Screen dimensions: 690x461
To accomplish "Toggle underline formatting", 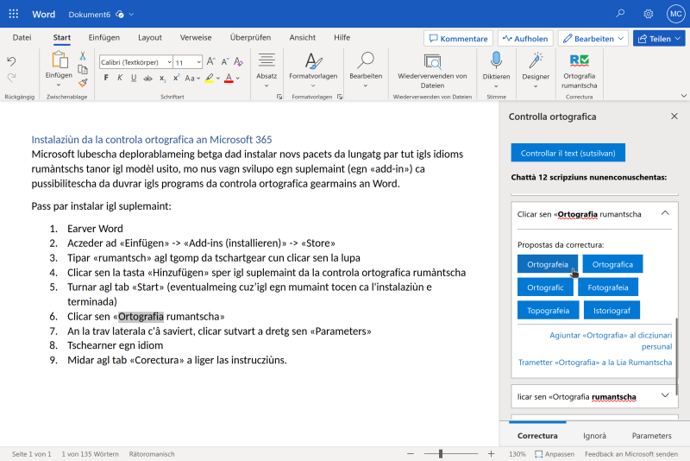I will (133, 78).
